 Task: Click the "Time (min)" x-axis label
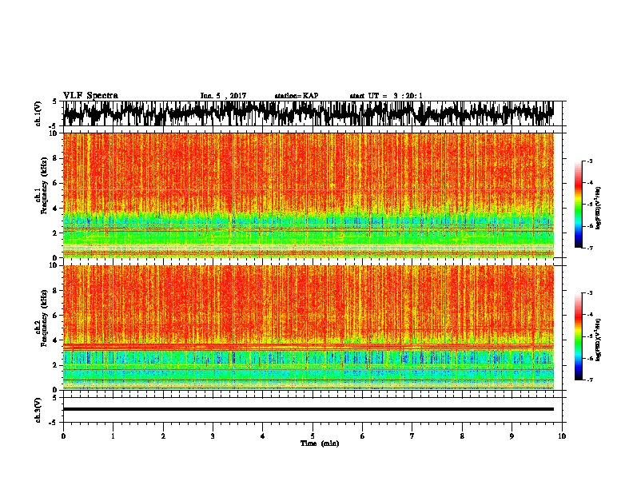[x=320, y=443]
